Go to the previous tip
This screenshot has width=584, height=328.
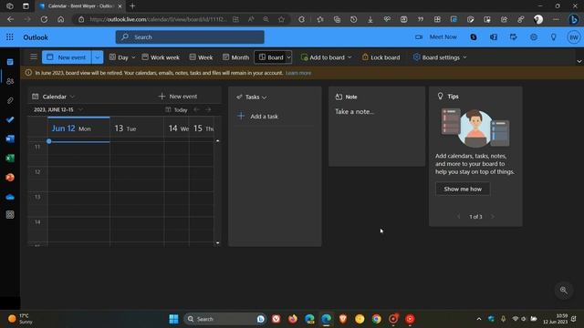tap(458, 217)
